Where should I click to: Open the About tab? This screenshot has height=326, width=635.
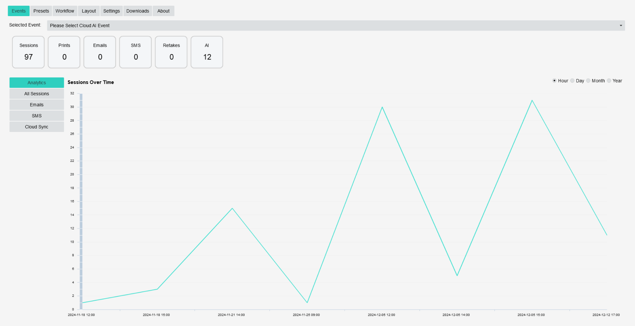click(x=163, y=11)
